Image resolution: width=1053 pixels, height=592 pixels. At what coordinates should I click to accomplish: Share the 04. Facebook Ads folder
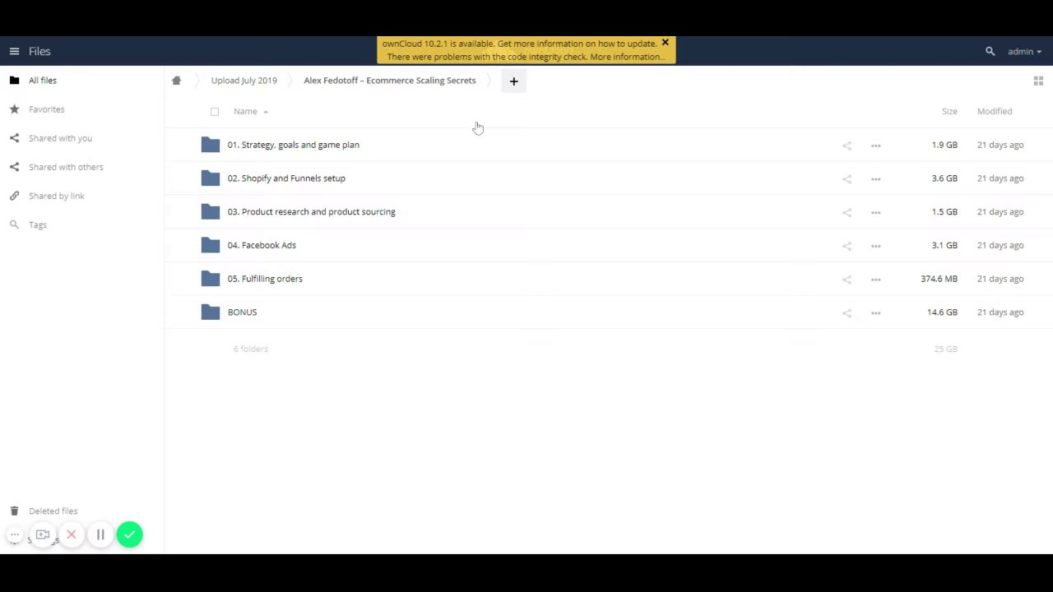point(847,246)
